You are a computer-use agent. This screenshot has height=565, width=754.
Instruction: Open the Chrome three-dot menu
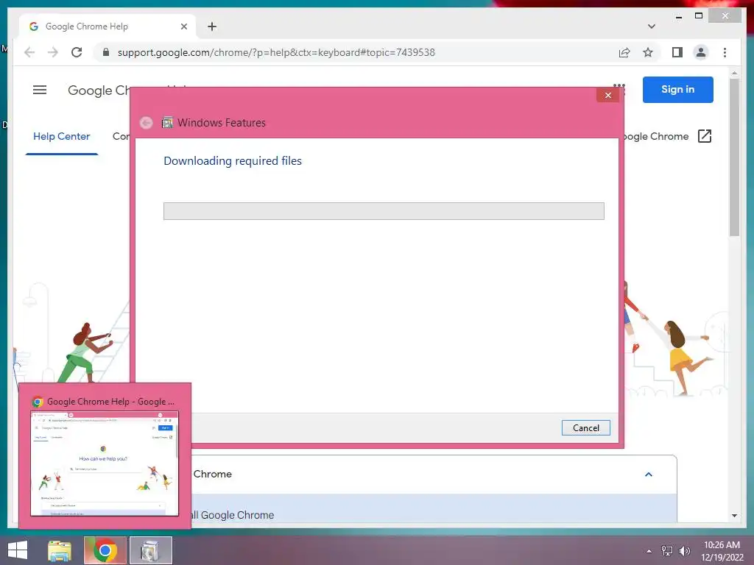click(x=725, y=52)
